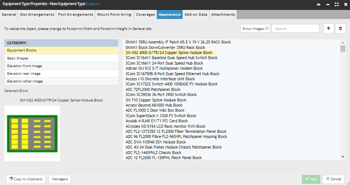Select Adtran ISU 512 S/T Multiplexer Modem
The image size is (350, 185).
[x=164, y=68]
